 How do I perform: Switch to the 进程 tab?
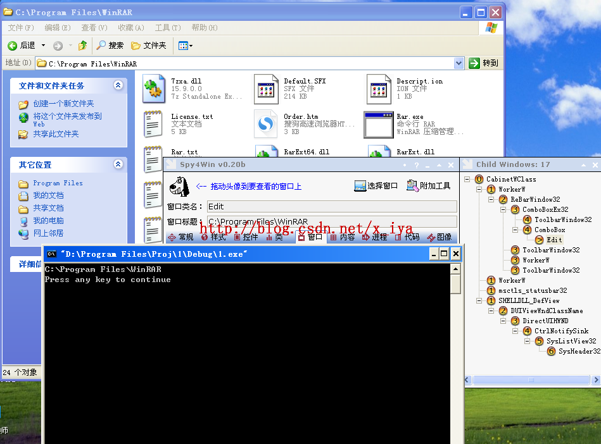375,237
